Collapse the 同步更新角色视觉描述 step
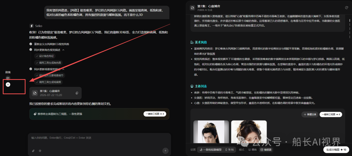Image resolution: width=352 pixels, height=156 pixels. [63, 50]
